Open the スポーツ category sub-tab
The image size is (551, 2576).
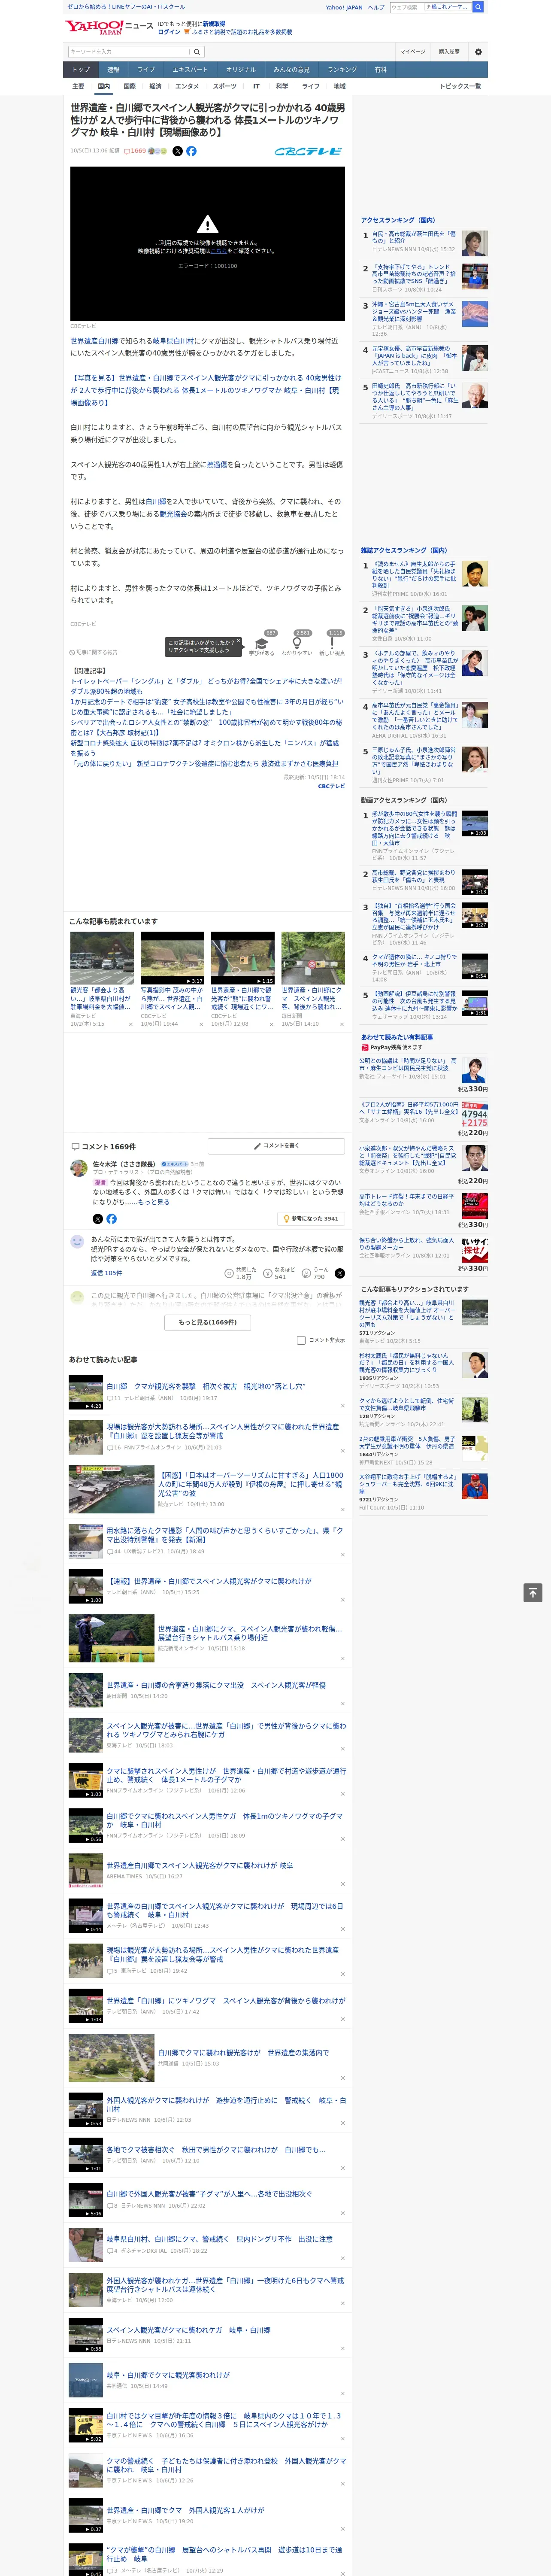[225, 86]
